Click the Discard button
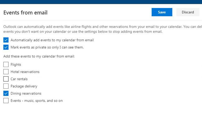 [x=188, y=12]
